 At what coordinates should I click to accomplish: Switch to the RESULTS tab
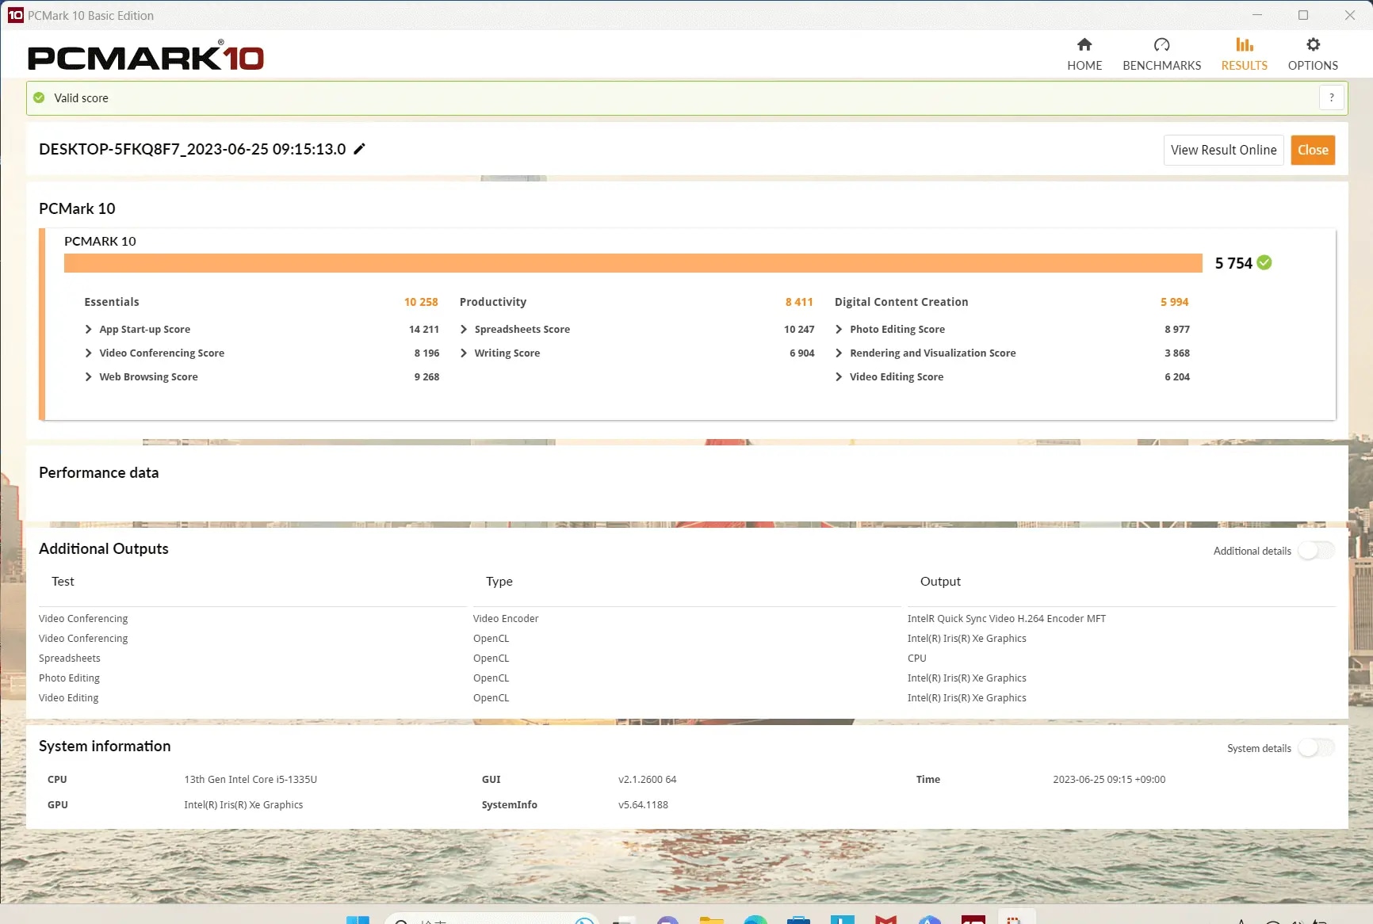pos(1244,54)
